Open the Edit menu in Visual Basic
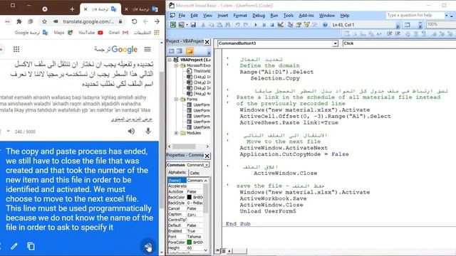456x256 pixels. 194,16
